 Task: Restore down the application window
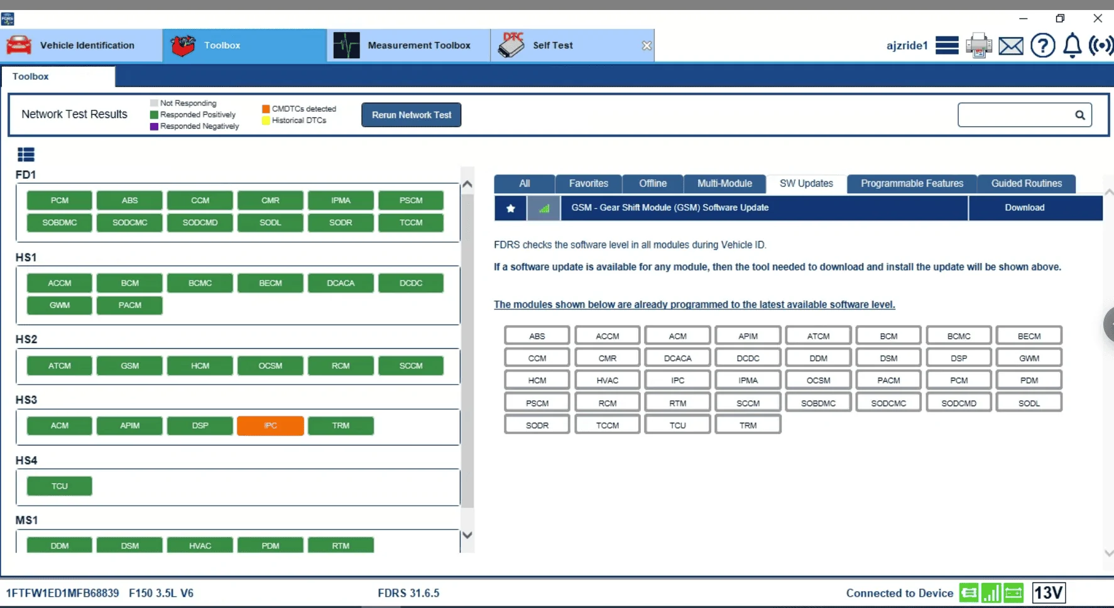[x=1060, y=18]
